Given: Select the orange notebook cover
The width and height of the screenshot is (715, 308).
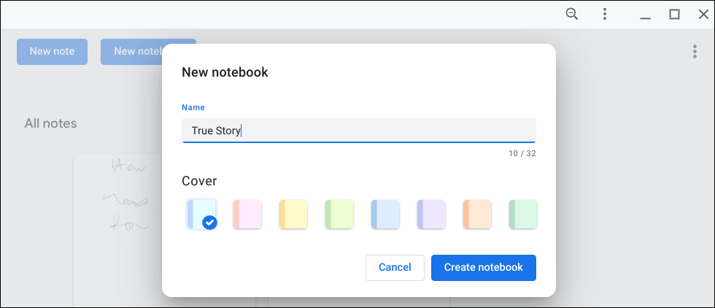Looking at the screenshot, I should 477,214.
